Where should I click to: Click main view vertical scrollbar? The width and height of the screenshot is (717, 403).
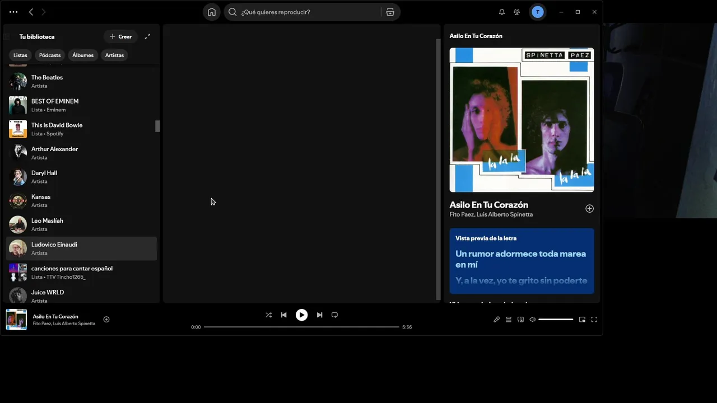click(438, 169)
